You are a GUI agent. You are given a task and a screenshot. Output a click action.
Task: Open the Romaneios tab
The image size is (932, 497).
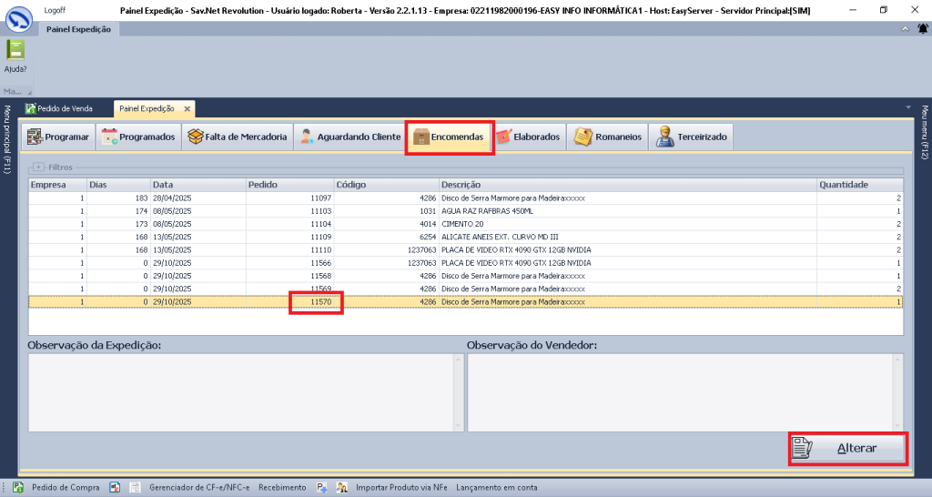coord(608,137)
